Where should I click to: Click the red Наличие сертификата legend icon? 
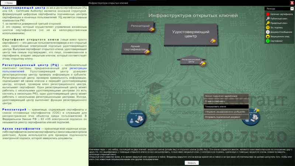[268, 14]
